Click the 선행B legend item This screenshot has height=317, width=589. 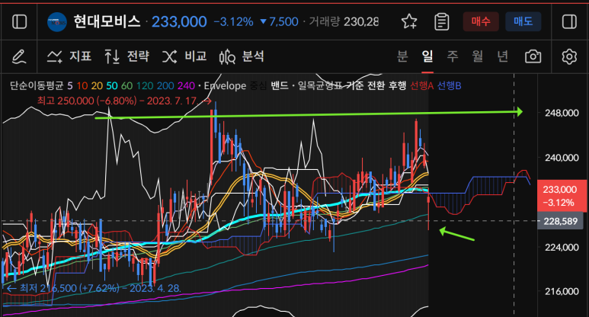(450, 86)
